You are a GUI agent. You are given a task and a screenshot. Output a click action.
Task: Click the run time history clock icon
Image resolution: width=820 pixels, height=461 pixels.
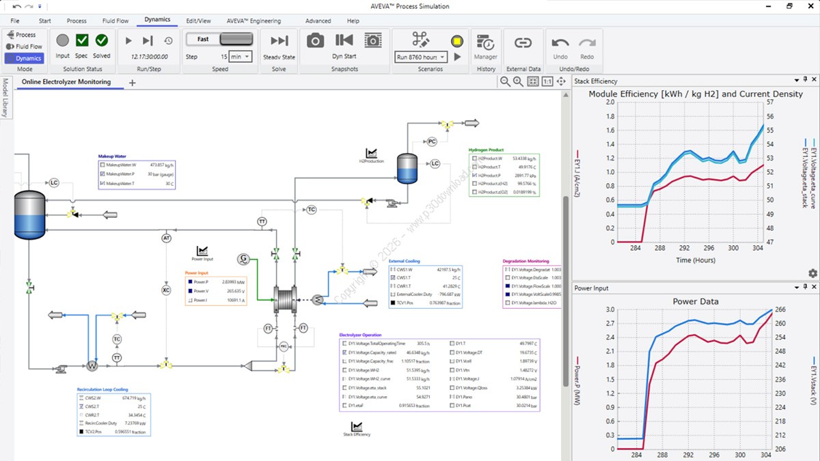[x=168, y=41]
